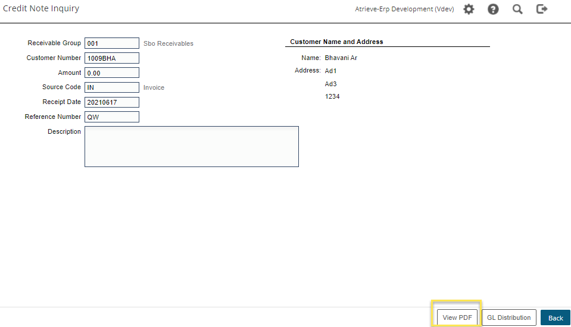Click into the Amount field
This screenshot has height=327, width=571.
[112, 73]
